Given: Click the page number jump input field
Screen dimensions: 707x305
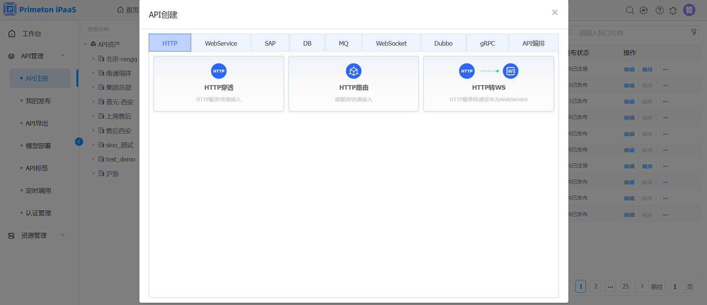Looking at the screenshot, I should pyautogui.click(x=674, y=287).
